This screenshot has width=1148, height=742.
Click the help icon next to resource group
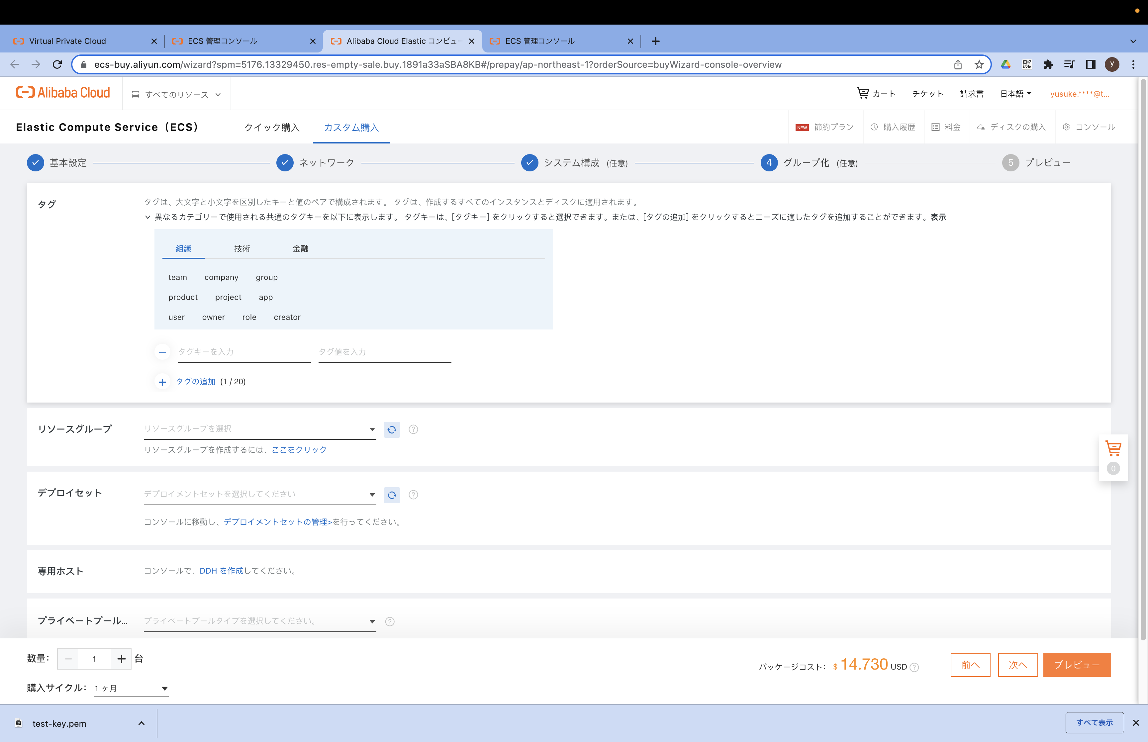(x=413, y=429)
